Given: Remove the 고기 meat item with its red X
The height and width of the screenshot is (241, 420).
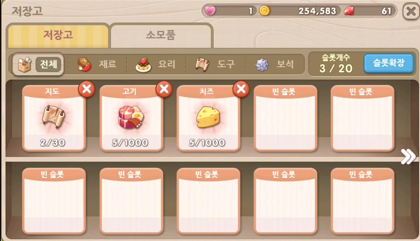Looking at the screenshot, I should coord(164,89).
